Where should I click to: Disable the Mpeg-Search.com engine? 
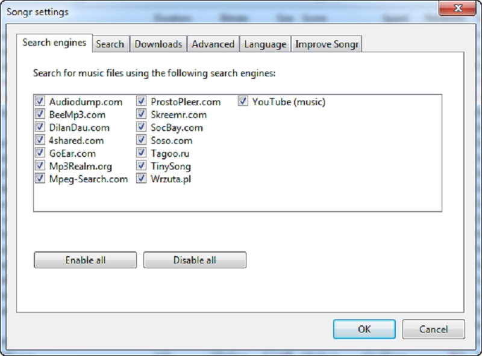point(40,179)
